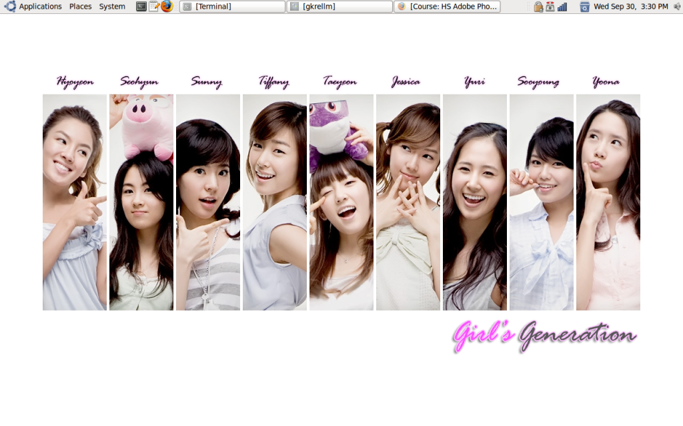This screenshot has height=426, width=683.
Task: Open the Applications menu
Action: [40, 7]
